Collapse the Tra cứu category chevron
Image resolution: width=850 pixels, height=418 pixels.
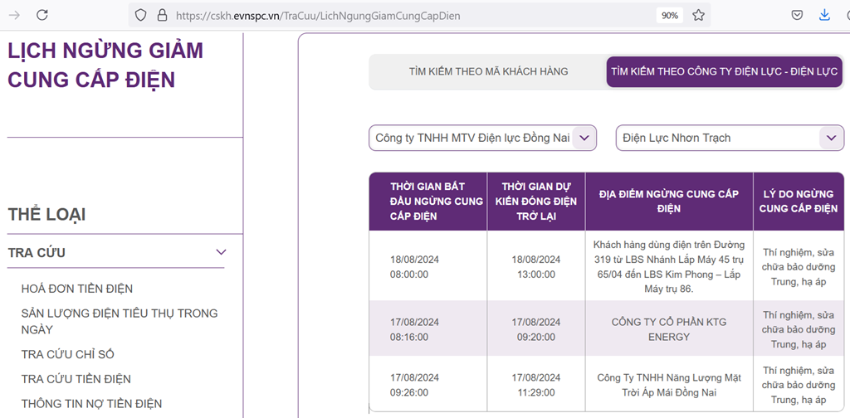(x=221, y=252)
